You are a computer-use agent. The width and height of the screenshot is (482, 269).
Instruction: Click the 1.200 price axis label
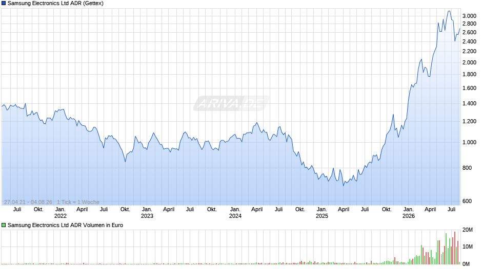[469, 122]
